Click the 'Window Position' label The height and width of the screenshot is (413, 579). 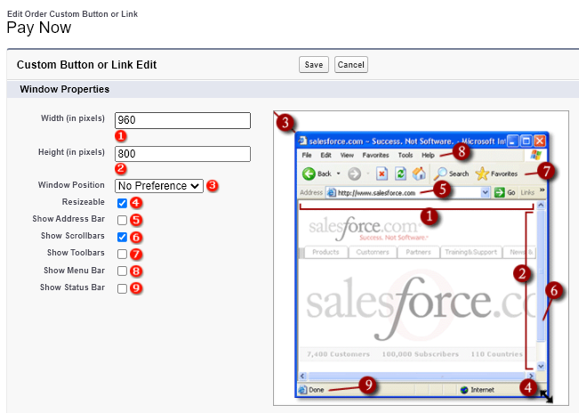[x=71, y=185]
